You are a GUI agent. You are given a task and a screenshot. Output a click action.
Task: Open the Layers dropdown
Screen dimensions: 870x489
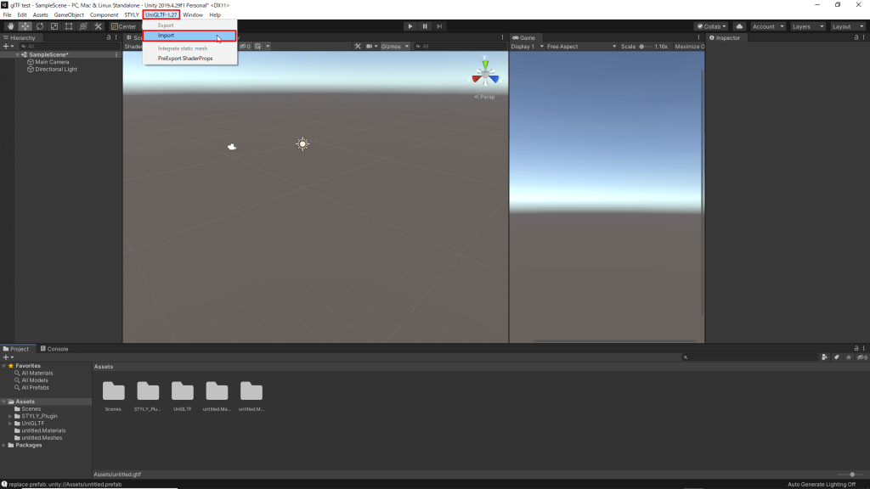click(807, 26)
